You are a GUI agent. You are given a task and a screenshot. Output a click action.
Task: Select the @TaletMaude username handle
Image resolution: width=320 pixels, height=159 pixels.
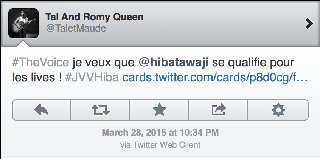[76, 29]
